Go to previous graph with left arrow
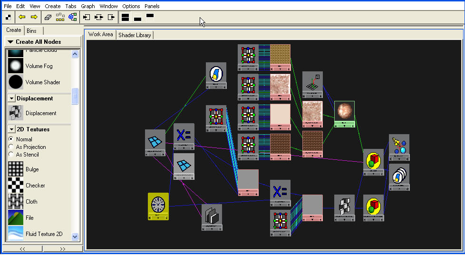This screenshot has width=465, height=255. point(22,17)
